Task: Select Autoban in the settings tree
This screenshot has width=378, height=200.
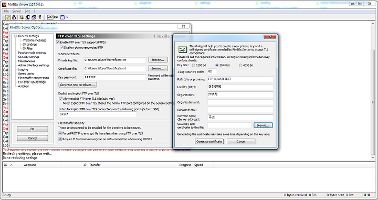Action: 24,86
